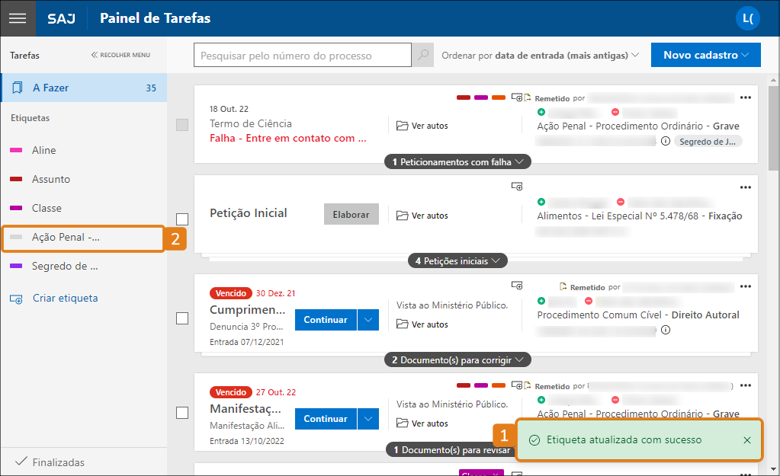Open the Novo cadastro dropdown
The width and height of the screenshot is (780, 476).
(x=705, y=55)
